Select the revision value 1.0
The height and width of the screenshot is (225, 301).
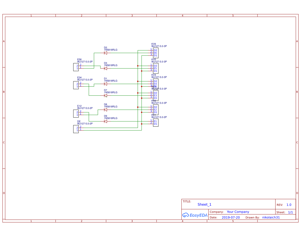pos(289,205)
